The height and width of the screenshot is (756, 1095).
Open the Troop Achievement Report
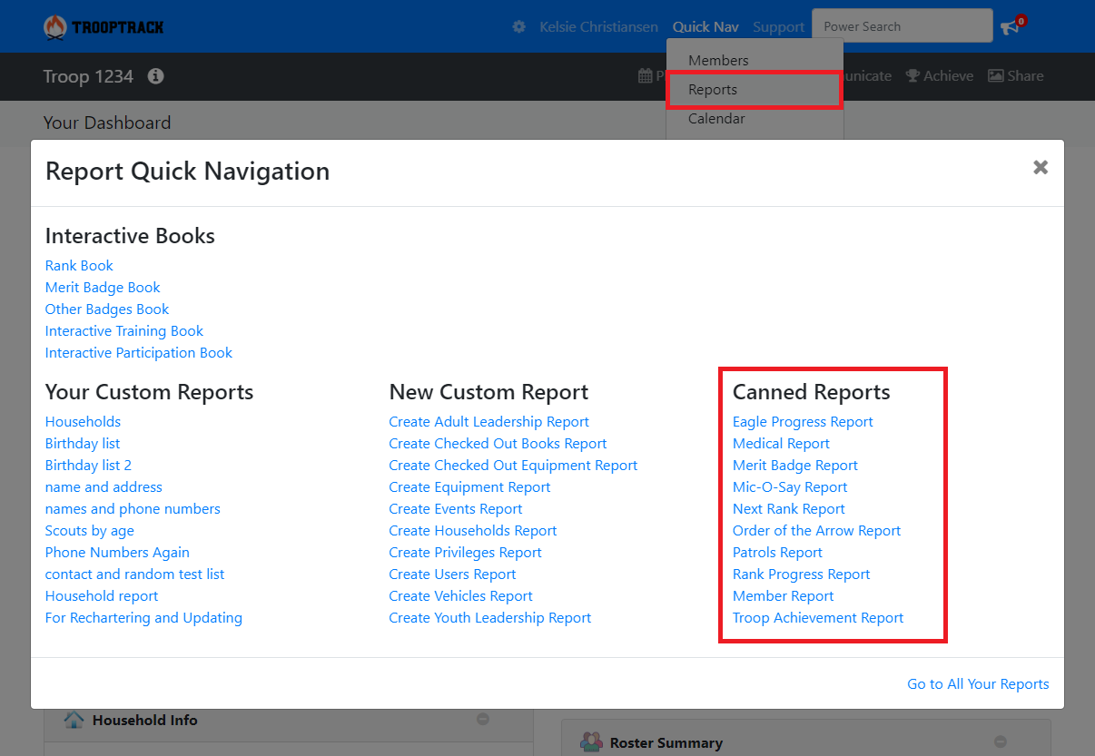tap(818, 618)
